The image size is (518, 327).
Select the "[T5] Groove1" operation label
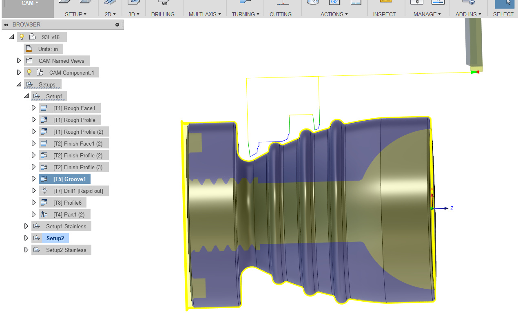(70, 179)
